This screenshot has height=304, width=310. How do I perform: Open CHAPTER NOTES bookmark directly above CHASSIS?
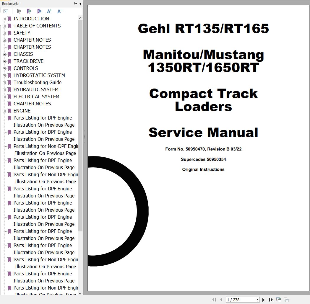click(32, 47)
